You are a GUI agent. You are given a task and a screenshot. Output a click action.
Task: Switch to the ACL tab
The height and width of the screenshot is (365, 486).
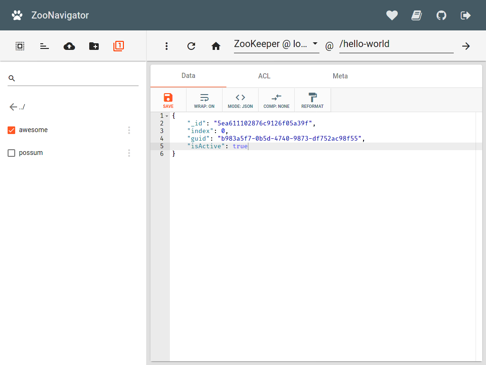pos(264,76)
